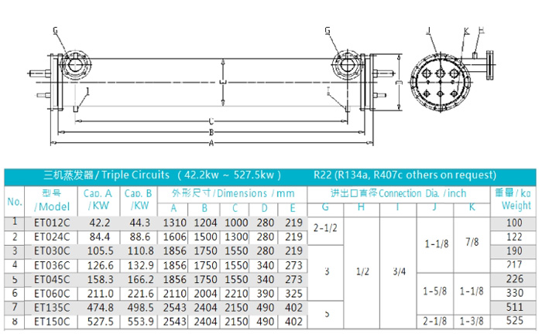The image size is (542, 334).
Task: Select the capacity value 211.0
Action: click(x=100, y=294)
